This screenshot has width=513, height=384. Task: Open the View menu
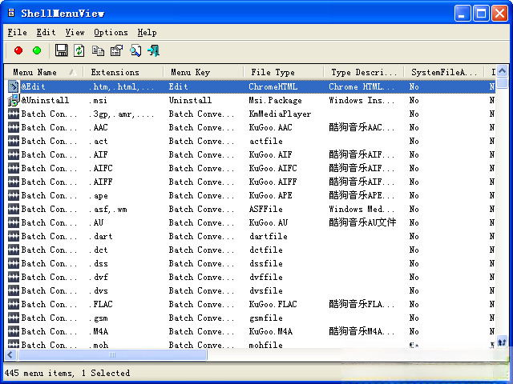point(75,32)
